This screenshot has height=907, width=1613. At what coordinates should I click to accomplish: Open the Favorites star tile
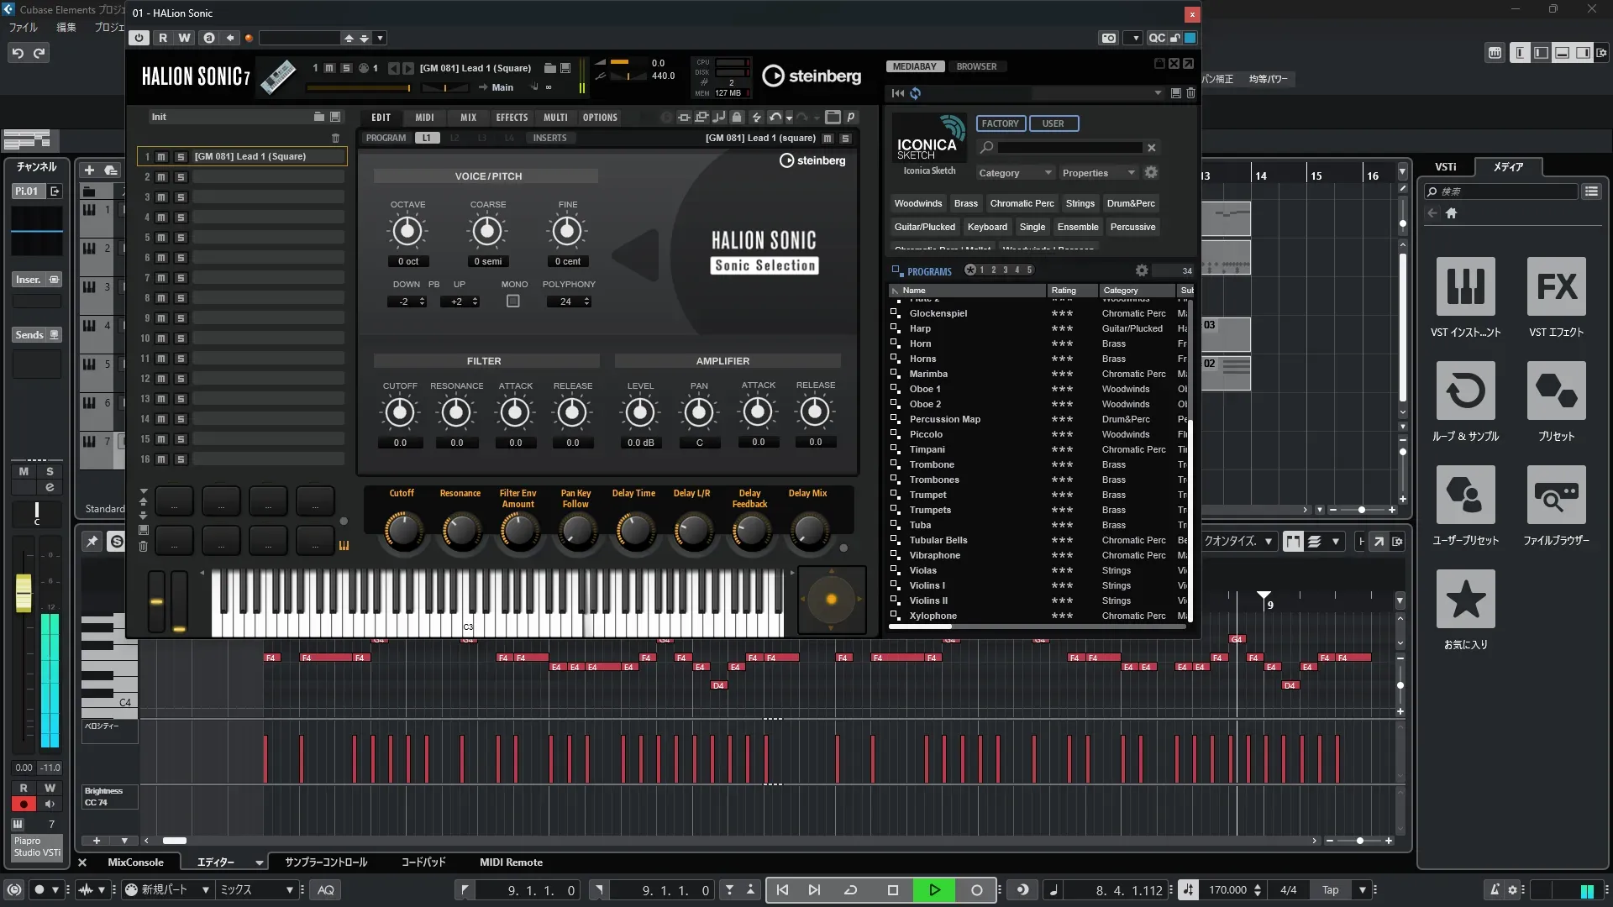pyautogui.click(x=1465, y=600)
